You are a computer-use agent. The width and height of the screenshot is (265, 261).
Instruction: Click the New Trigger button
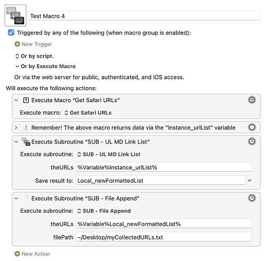[x=33, y=44]
